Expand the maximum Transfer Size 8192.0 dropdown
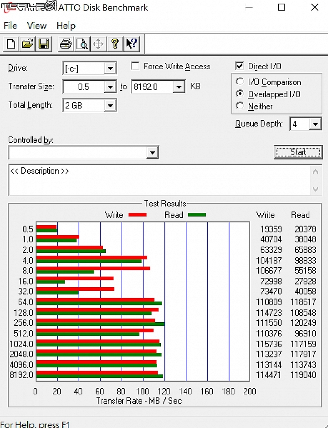Screen dimensions: 328x428 click(179, 87)
